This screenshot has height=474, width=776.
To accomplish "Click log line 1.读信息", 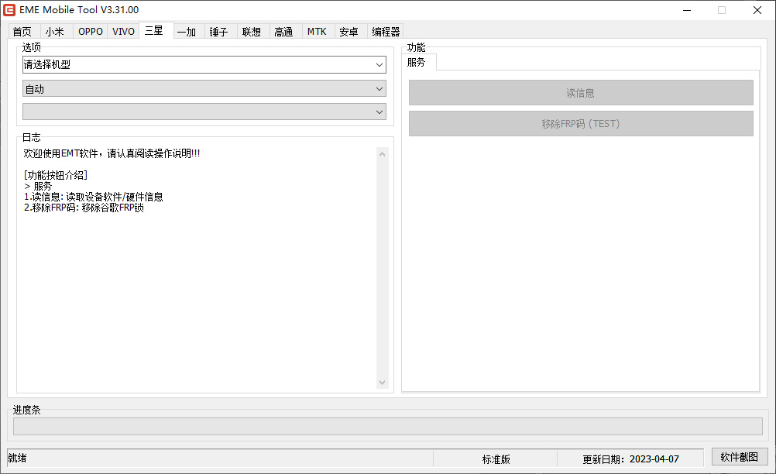I will 94,197.
